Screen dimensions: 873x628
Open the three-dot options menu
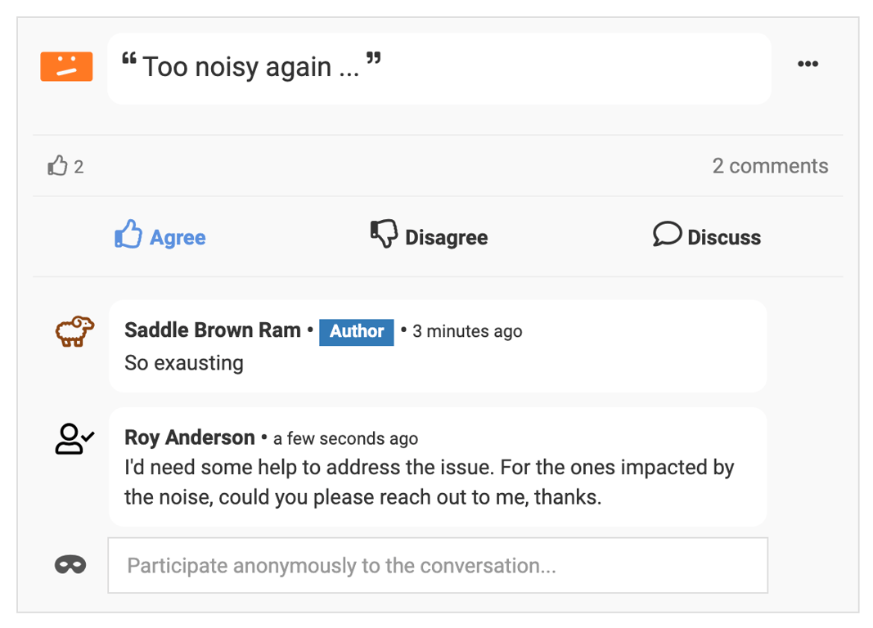tap(808, 64)
